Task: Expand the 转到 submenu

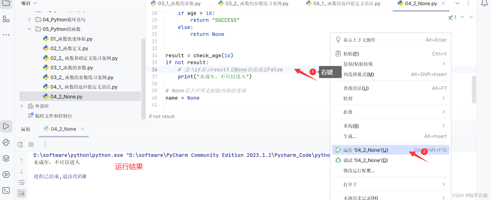Action: [x=443, y=98]
